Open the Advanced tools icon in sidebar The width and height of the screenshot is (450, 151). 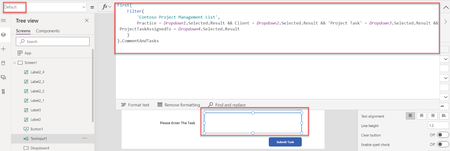click(x=3, y=92)
